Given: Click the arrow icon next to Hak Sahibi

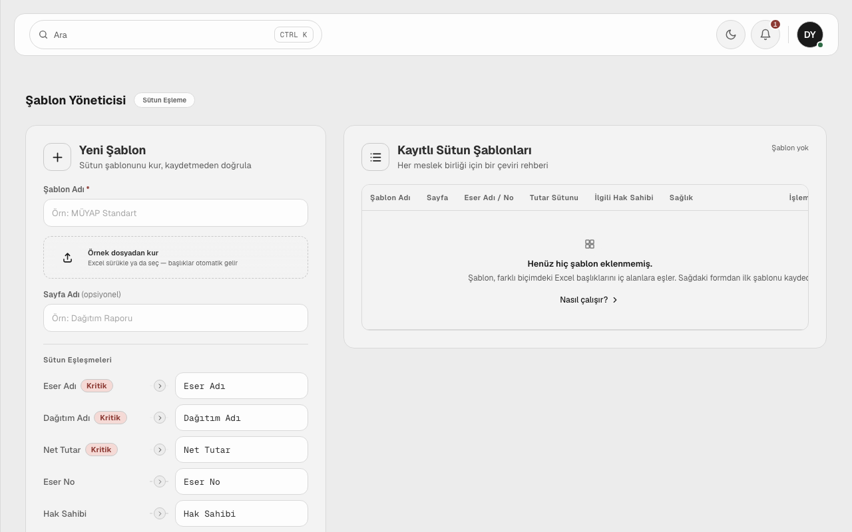Looking at the screenshot, I should pos(160,513).
